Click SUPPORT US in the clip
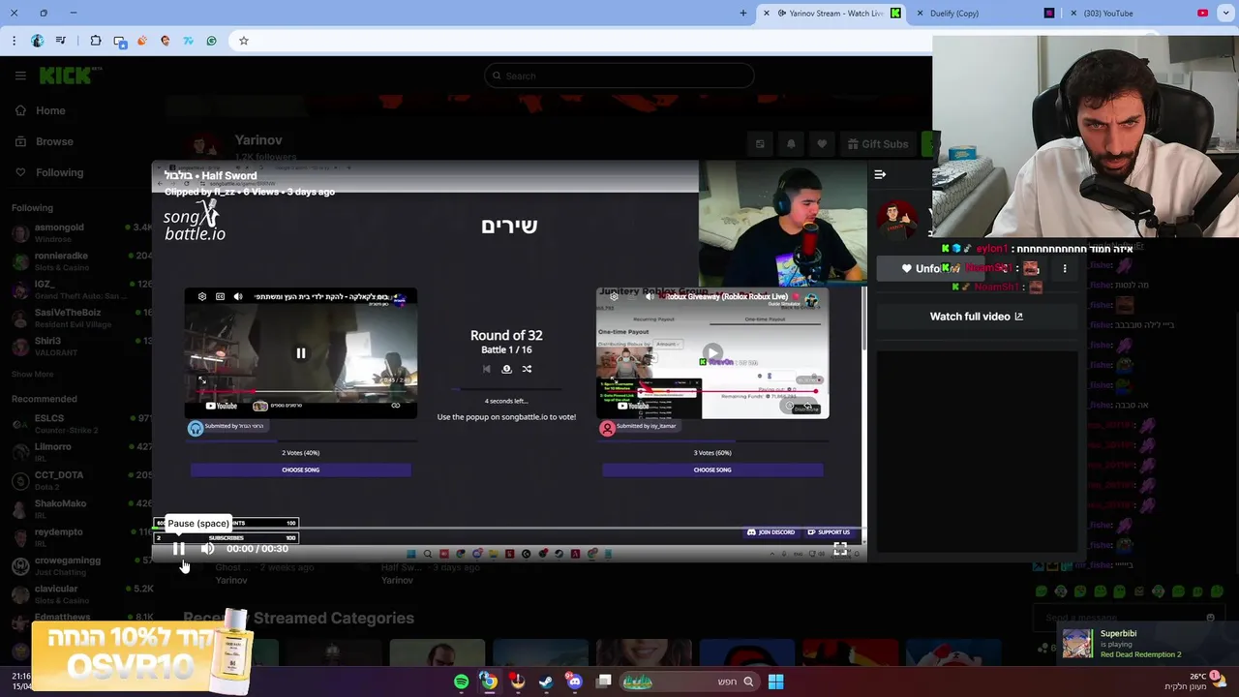The width and height of the screenshot is (1239, 697). (x=829, y=532)
